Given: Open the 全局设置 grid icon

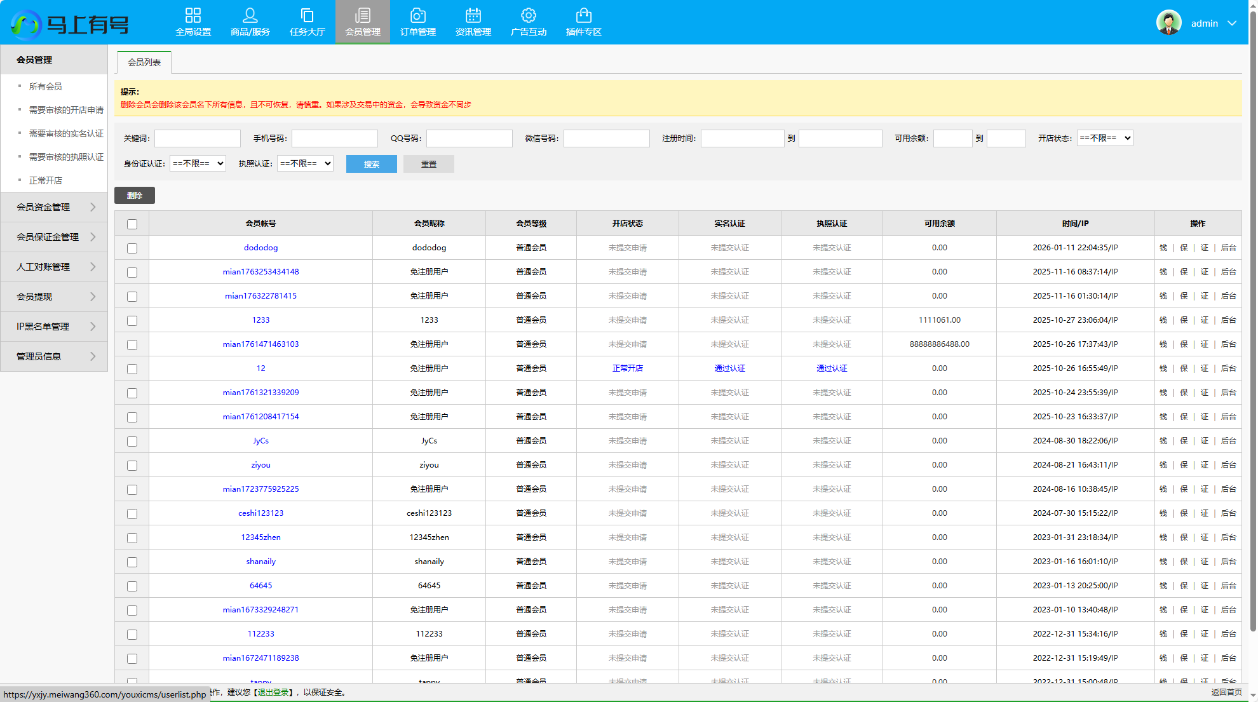Looking at the screenshot, I should 193,15.
